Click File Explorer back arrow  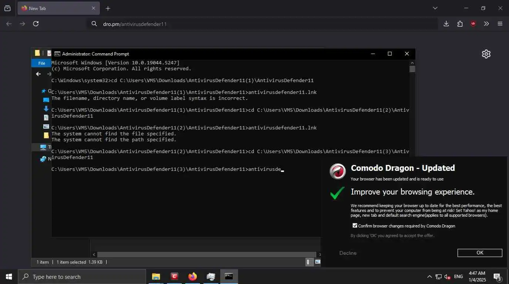pos(38,74)
